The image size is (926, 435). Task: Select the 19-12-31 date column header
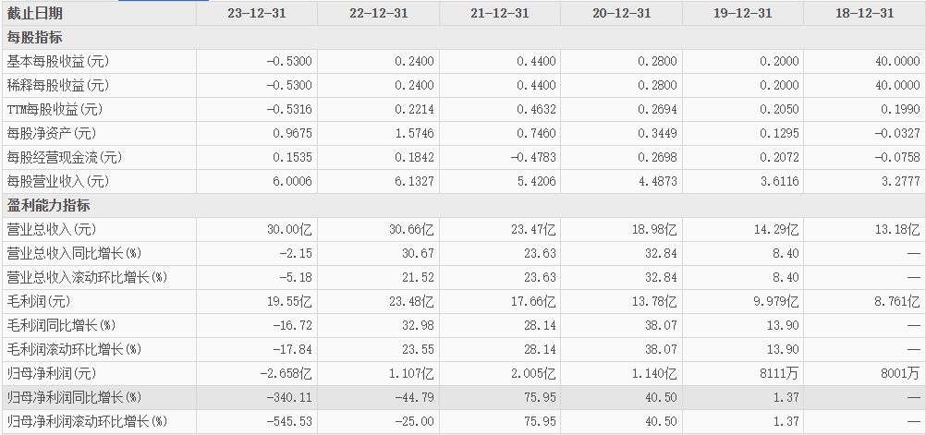(742, 13)
